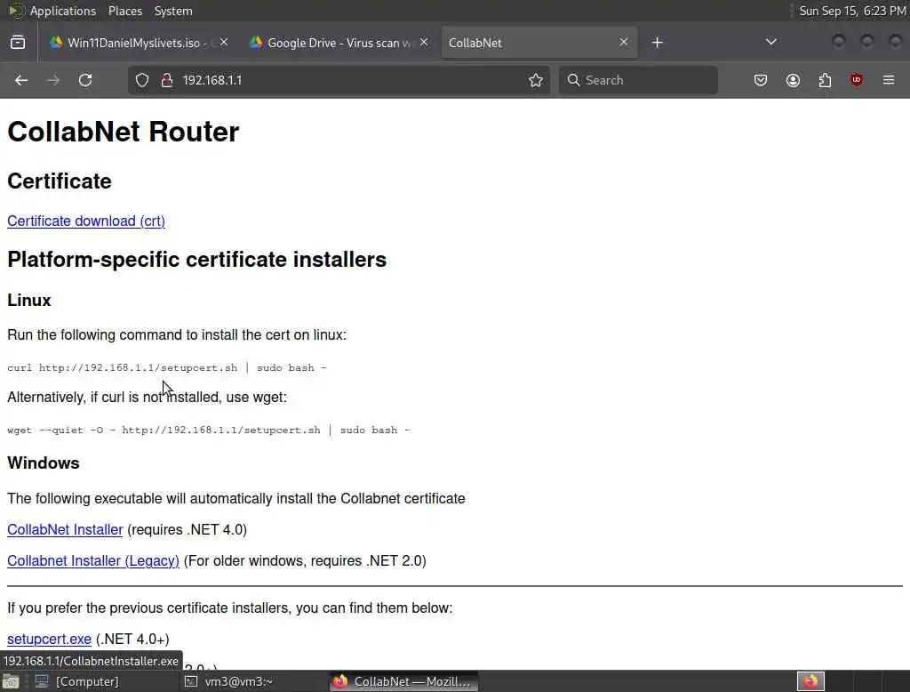
Task: Open the Save to Pocket icon
Action: pos(761,80)
